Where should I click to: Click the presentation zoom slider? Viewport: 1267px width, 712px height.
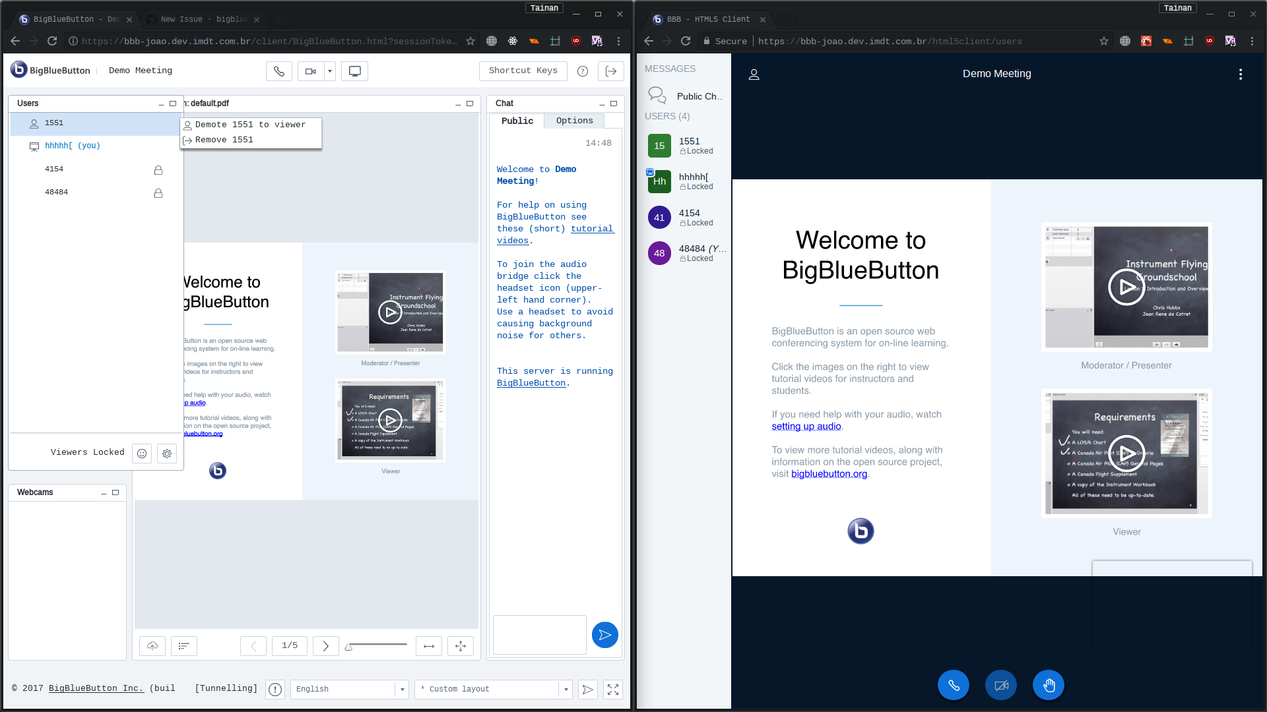tap(377, 646)
